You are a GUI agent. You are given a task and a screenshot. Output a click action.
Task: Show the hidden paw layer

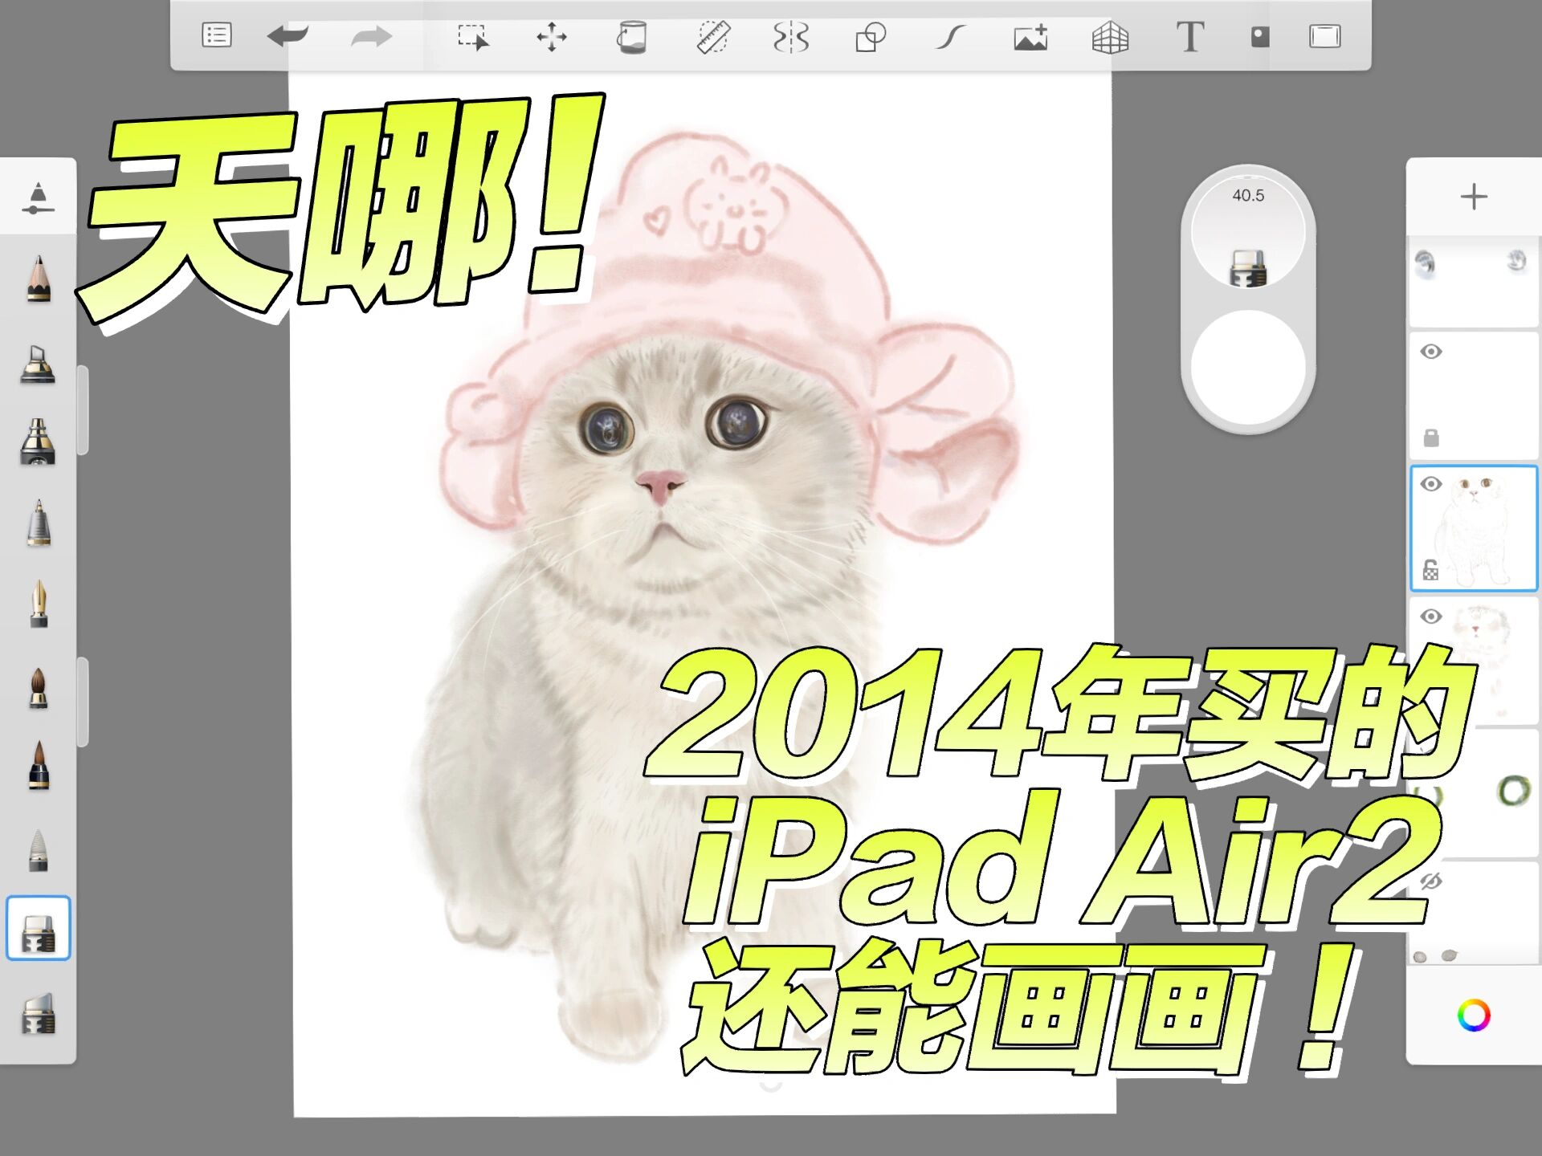pos(1431,881)
